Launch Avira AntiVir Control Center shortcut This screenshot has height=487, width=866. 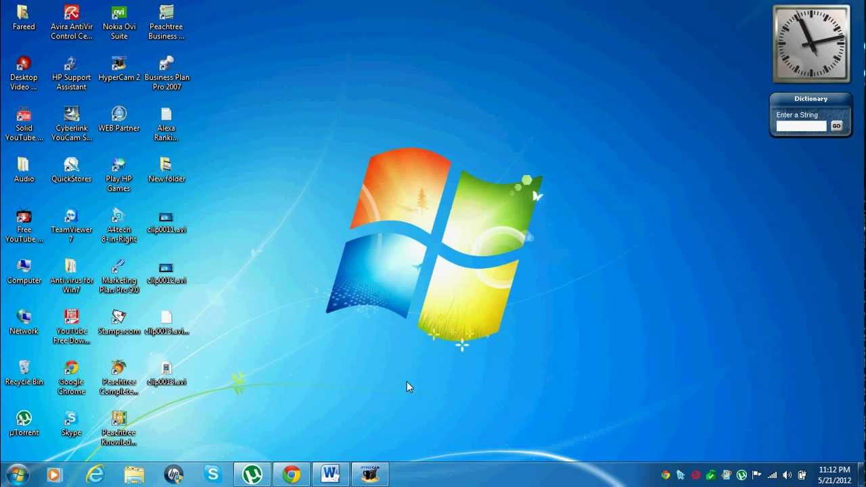coord(71,23)
